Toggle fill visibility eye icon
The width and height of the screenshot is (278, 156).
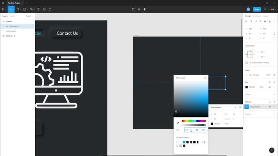(x=270, y=87)
